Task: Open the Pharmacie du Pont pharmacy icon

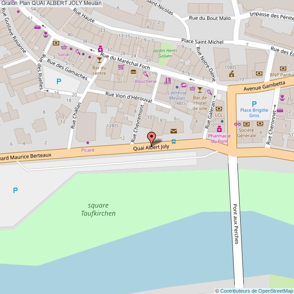Action: (x=219, y=129)
